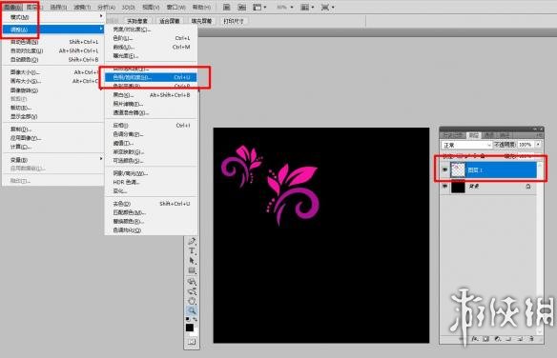Click the layer style fx icon
This screenshot has width=557, height=358.
pyautogui.click(x=475, y=339)
